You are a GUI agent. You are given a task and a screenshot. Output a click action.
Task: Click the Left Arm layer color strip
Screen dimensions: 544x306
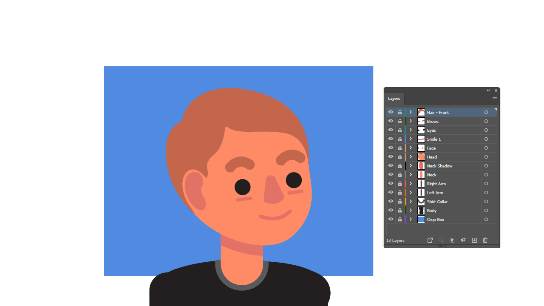405,193
